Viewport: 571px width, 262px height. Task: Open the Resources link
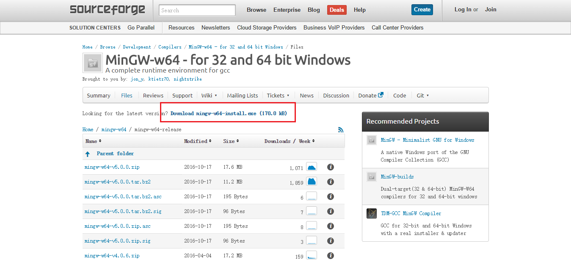(x=182, y=27)
